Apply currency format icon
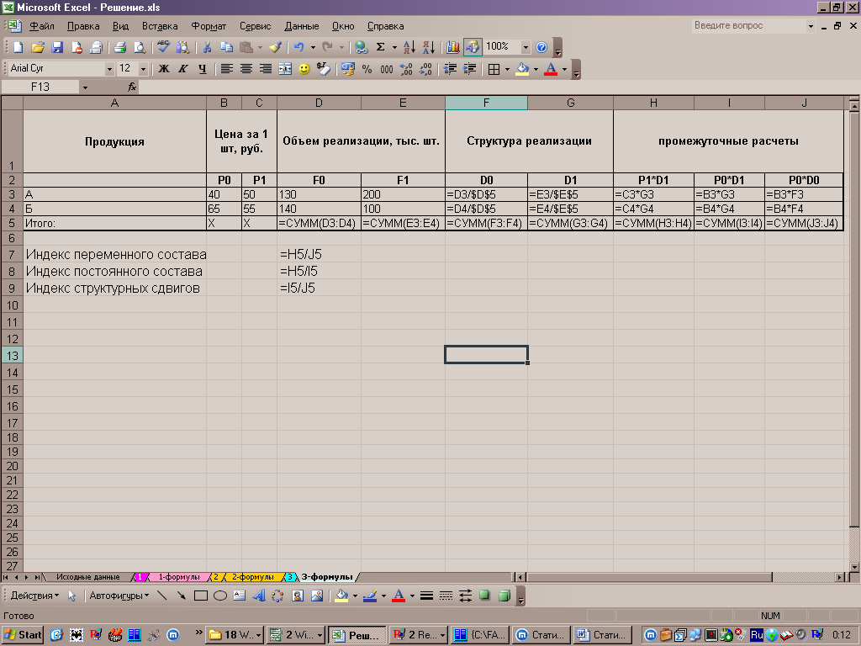The image size is (861, 646). (347, 69)
